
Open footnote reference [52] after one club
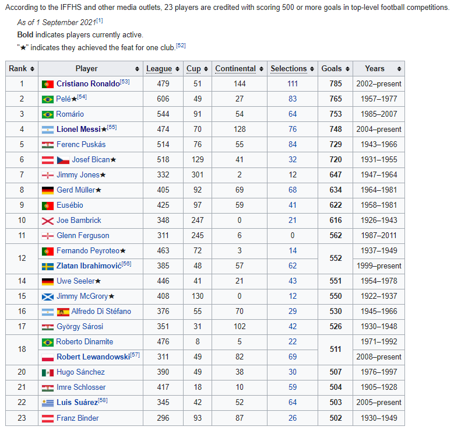(x=181, y=46)
